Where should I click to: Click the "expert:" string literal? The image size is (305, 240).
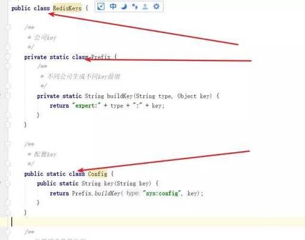(86, 106)
